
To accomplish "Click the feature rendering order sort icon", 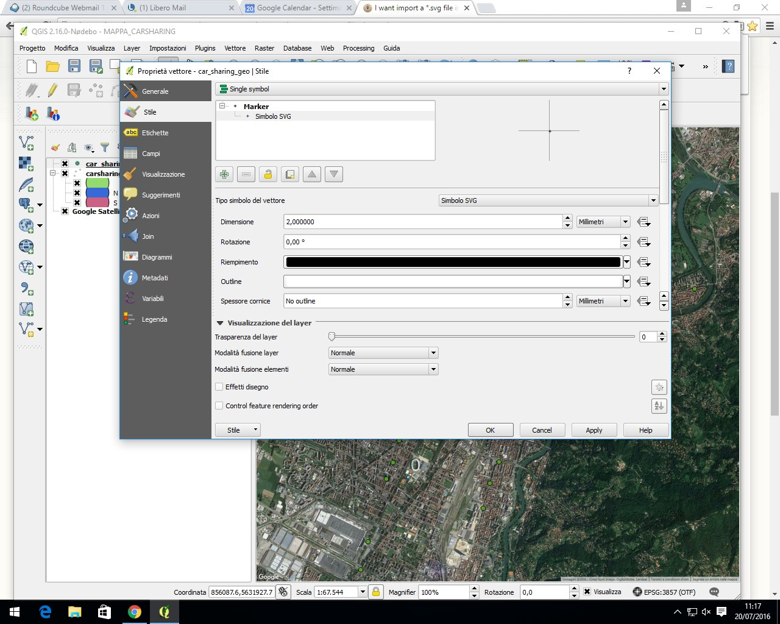I will [659, 406].
